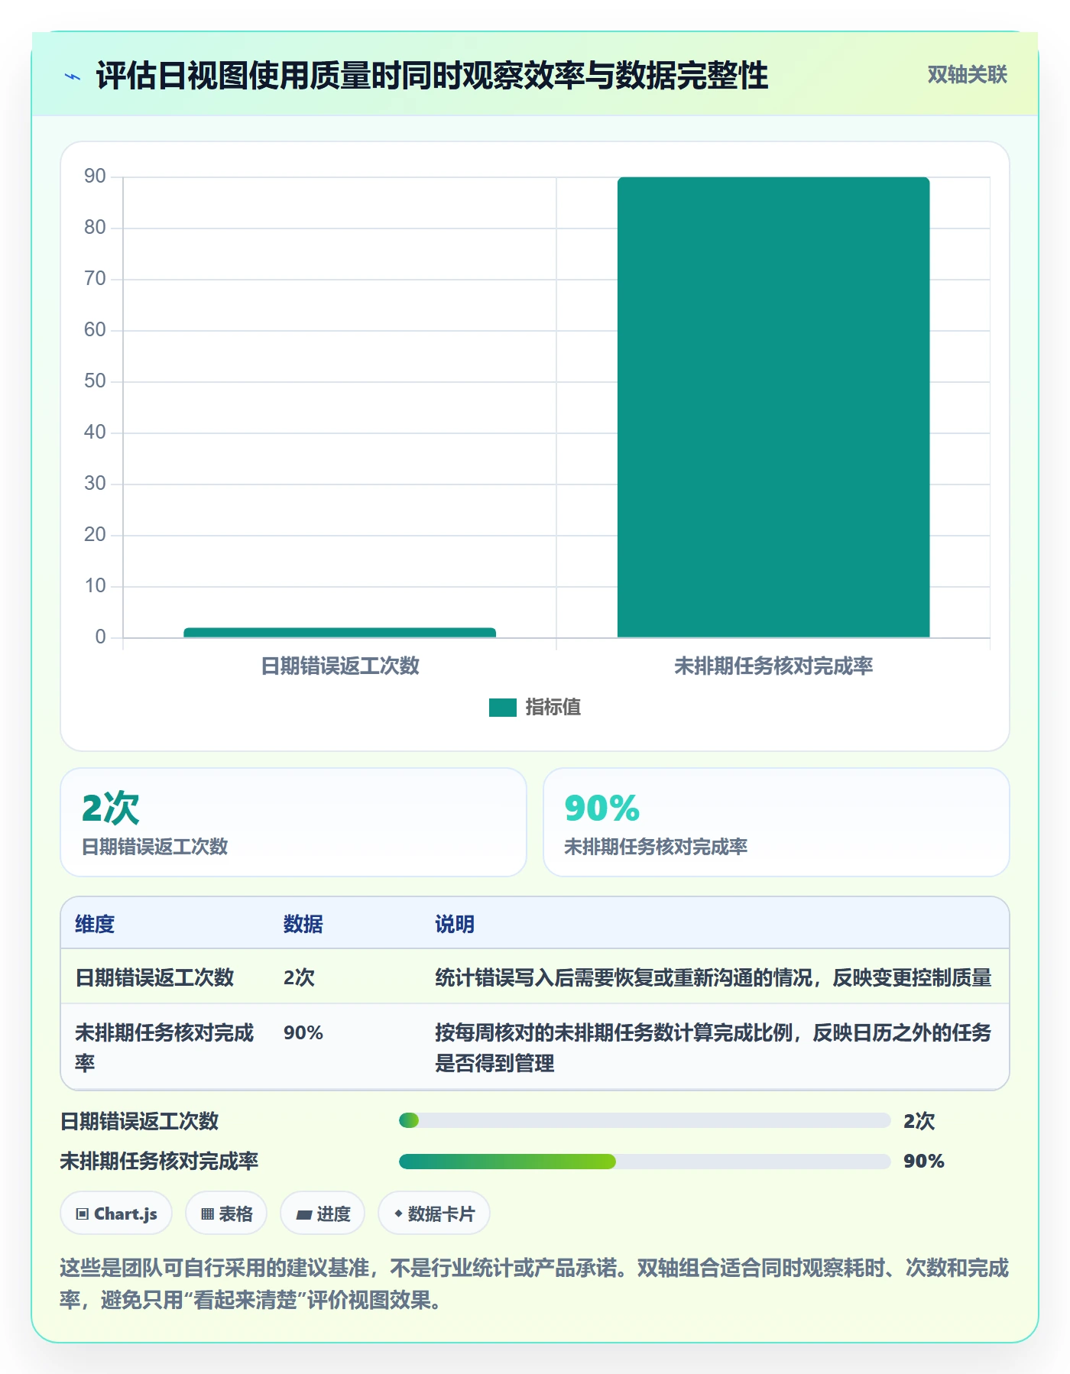The width and height of the screenshot is (1070, 1374).
Task: Click the short chart bar for 日期错误返工次数
Action: (339, 632)
